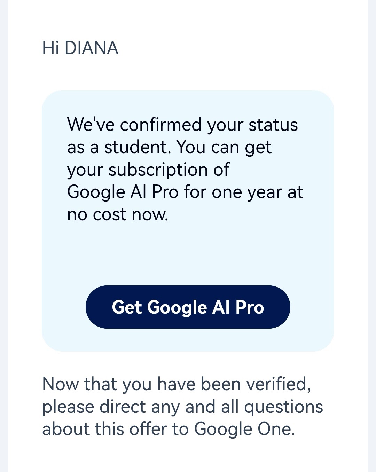The width and height of the screenshot is (376, 472).
Task: Tap the word questions in the footer
Action: click(283, 407)
